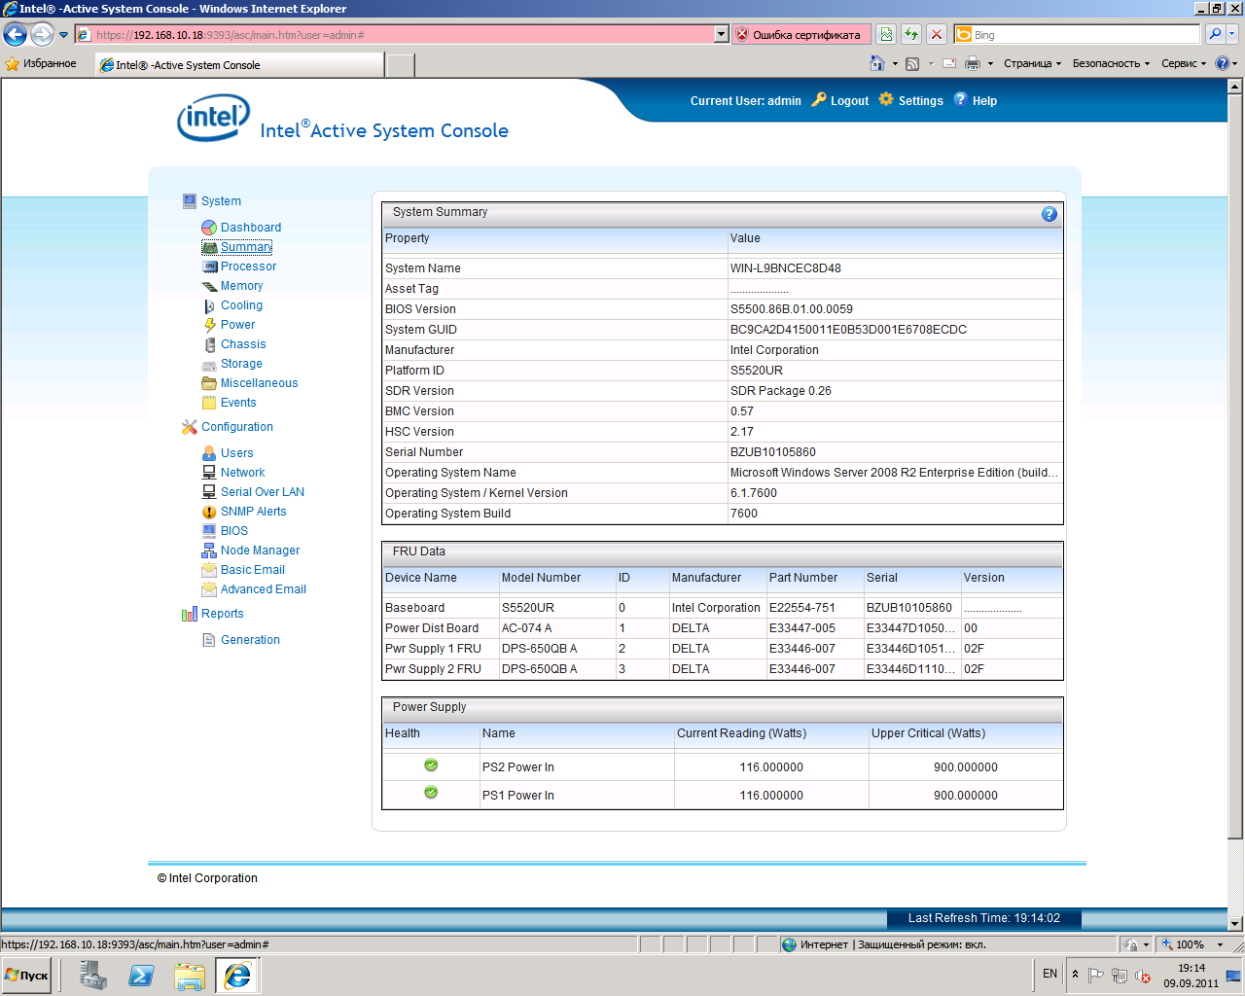Open PowerShell from the taskbar
The width and height of the screenshot is (1245, 996).
tap(141, 975)
